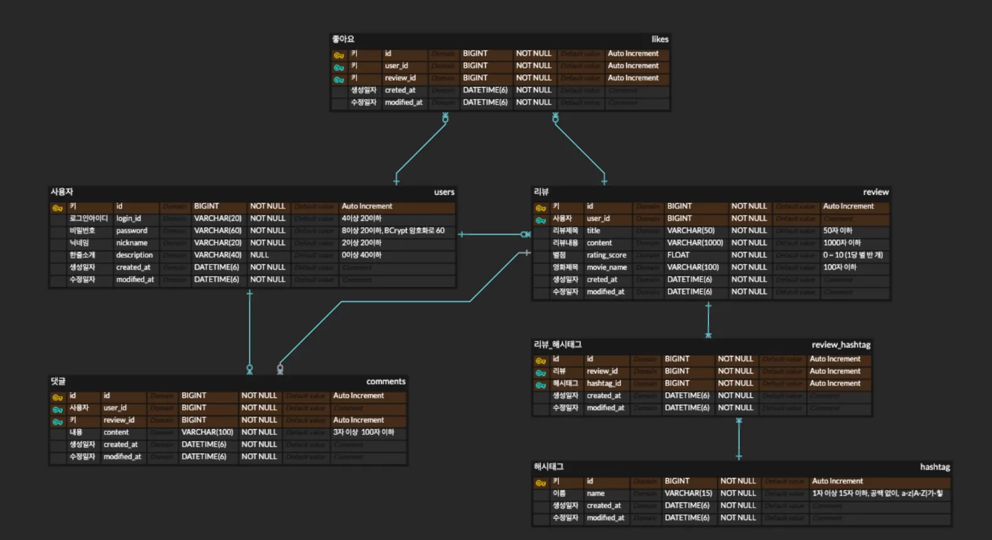Click the 'login_id' column in users table

[129, 219]
